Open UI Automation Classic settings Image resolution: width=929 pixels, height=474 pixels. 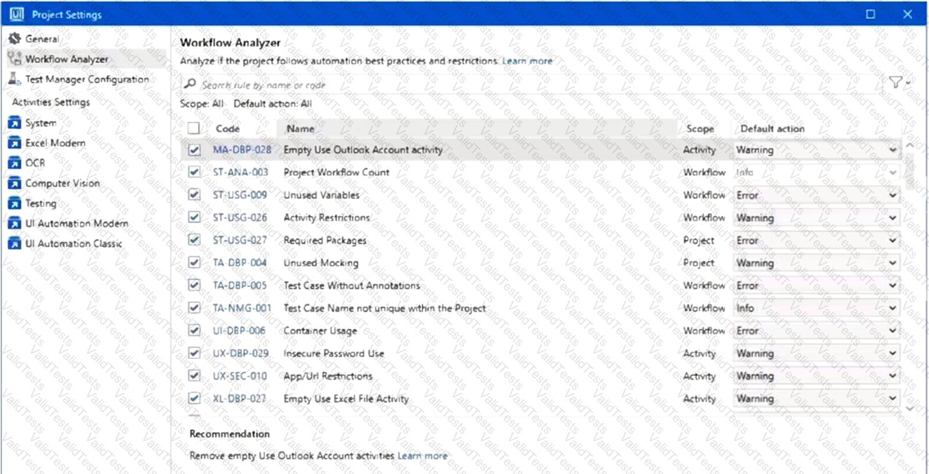pyautogui.click(x=14, y=243)
